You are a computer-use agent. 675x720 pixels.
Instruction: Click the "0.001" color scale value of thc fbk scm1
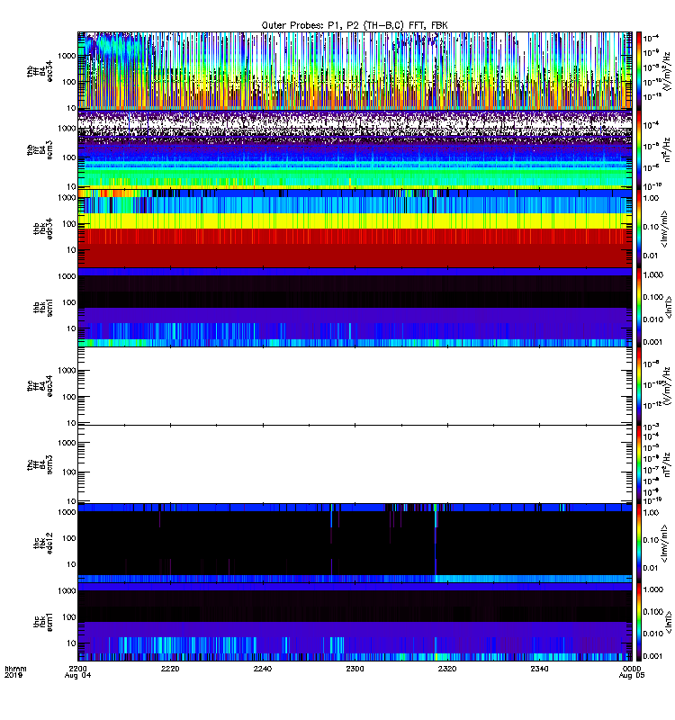coord(653,656)
